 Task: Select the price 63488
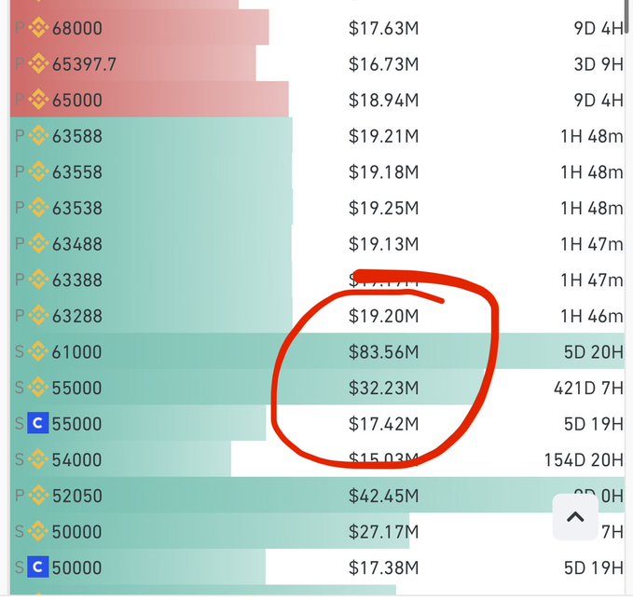click(77, 244)
